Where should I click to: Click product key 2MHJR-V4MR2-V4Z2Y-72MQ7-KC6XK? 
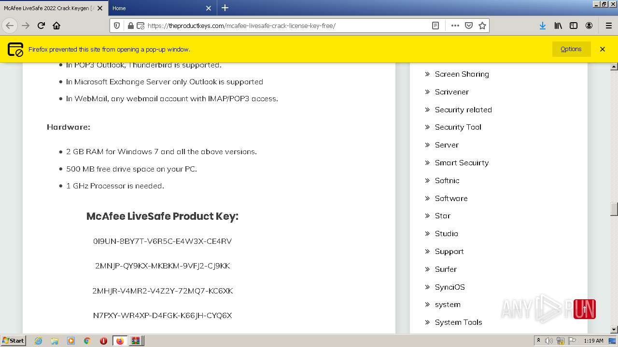point(162,291)
